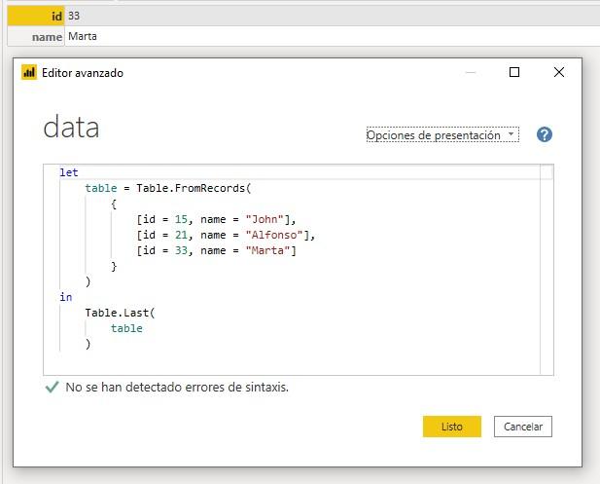Click the help question mark icon
Image resolution: width=600 pixels, height=484 pixels.
545,135
